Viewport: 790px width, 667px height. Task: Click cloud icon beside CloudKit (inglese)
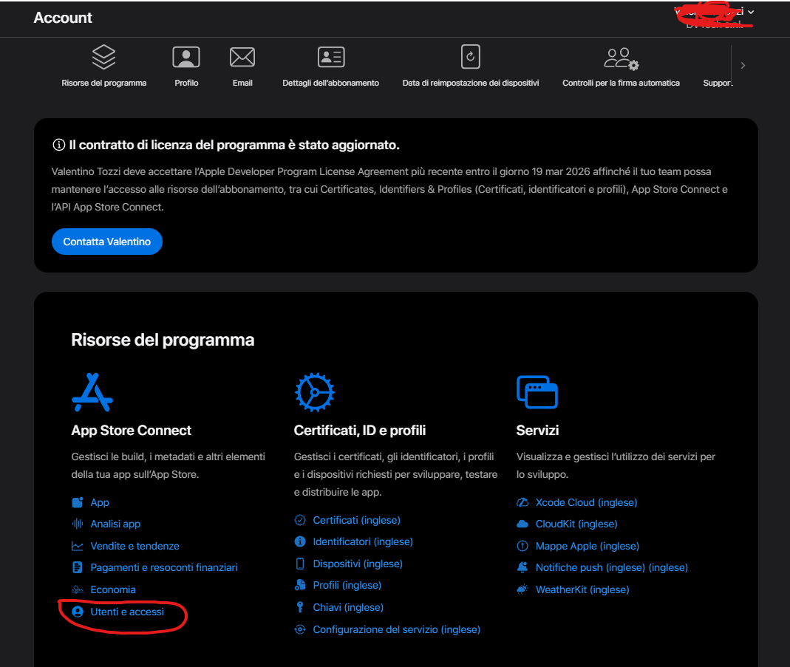[522, 524]
